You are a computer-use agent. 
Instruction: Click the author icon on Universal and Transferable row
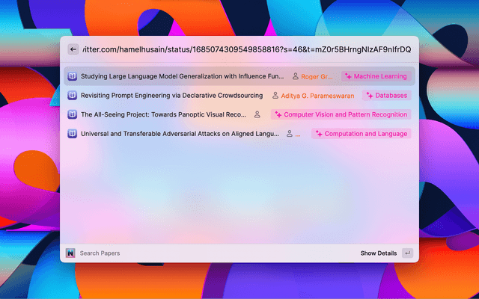[x=289, y=134]
